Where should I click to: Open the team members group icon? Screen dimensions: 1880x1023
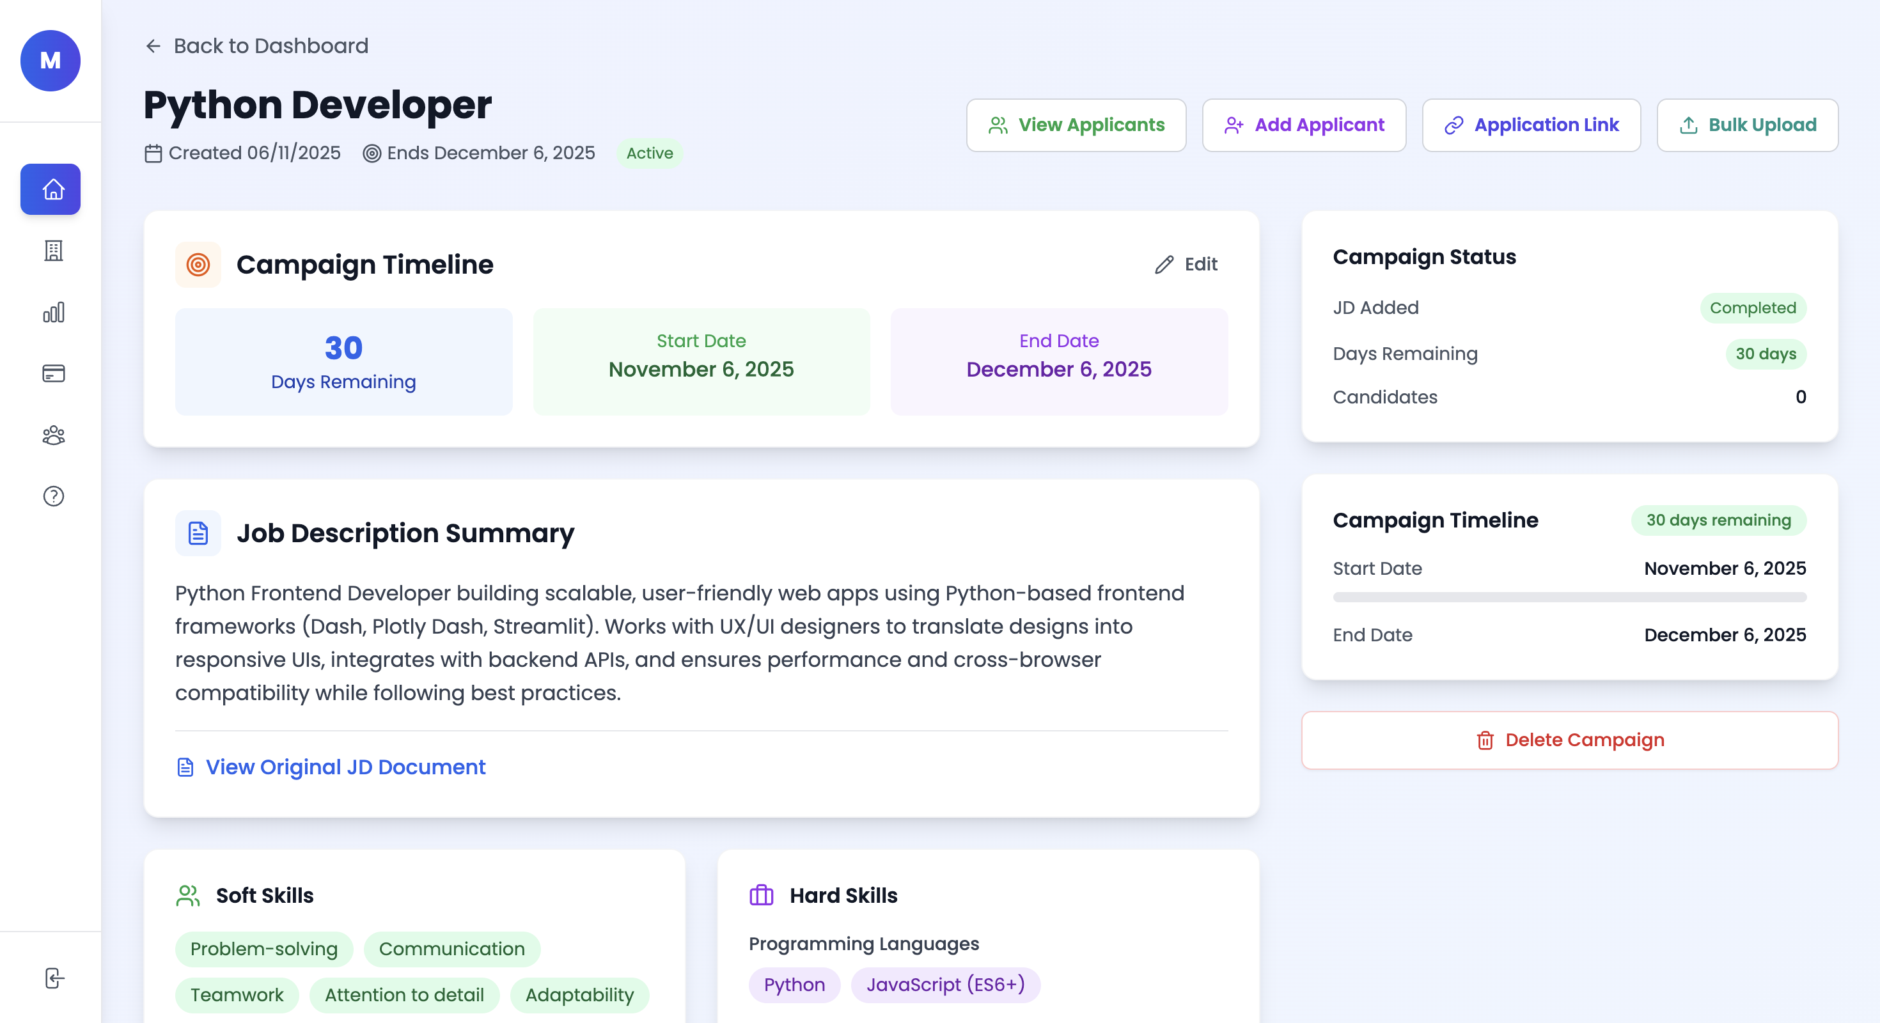[53, 435]
